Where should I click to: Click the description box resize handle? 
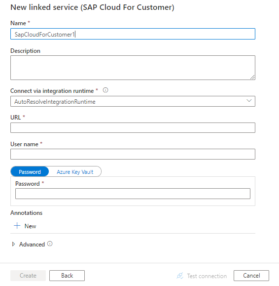point(252,77)
